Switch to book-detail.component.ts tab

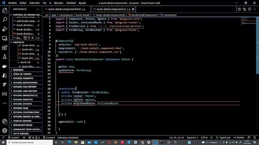click(x=113, y=9)
